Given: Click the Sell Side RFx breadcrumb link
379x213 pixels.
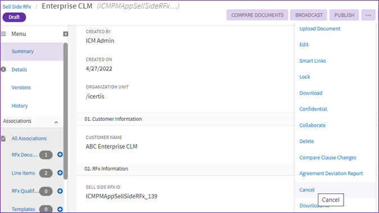Looking at the screenshot, I should pos(17,7).
